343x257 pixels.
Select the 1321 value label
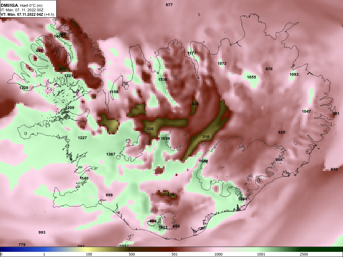tap(69, 76)
